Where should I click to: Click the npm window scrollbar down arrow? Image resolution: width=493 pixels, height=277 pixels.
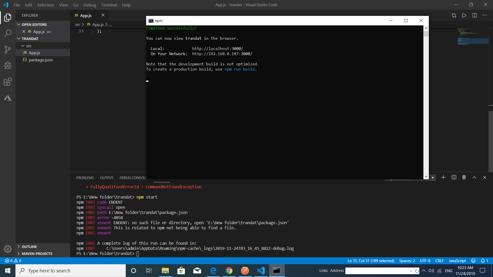426,177
